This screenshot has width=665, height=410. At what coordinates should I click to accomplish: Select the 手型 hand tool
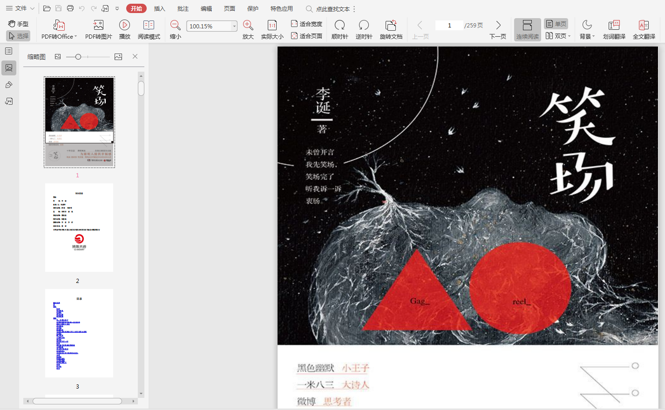[x=18, y=24]
